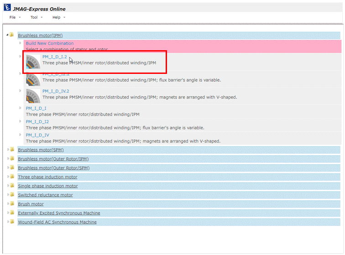Click the Build New Combination link
The image size is (345, 255).
[x=49, y=43]
